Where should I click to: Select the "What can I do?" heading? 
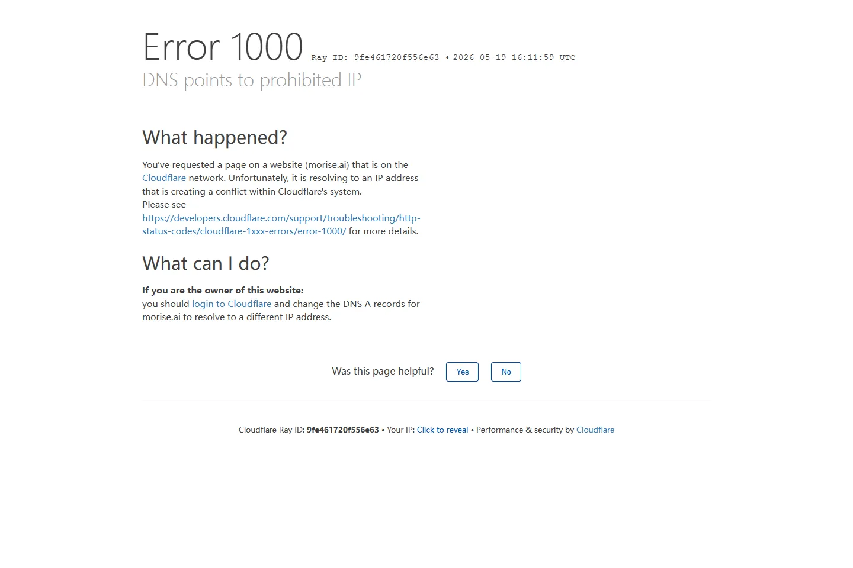click(x=206, y=263)
